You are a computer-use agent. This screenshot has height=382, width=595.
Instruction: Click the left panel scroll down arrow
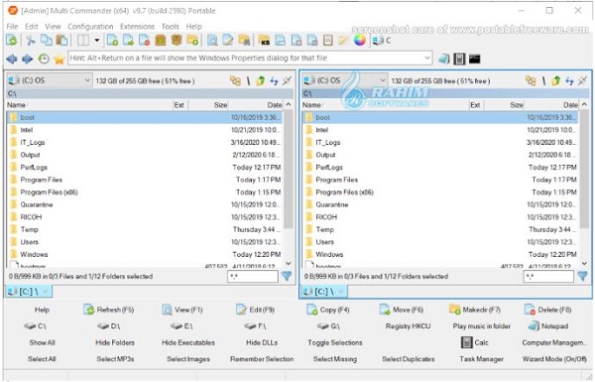289,263
